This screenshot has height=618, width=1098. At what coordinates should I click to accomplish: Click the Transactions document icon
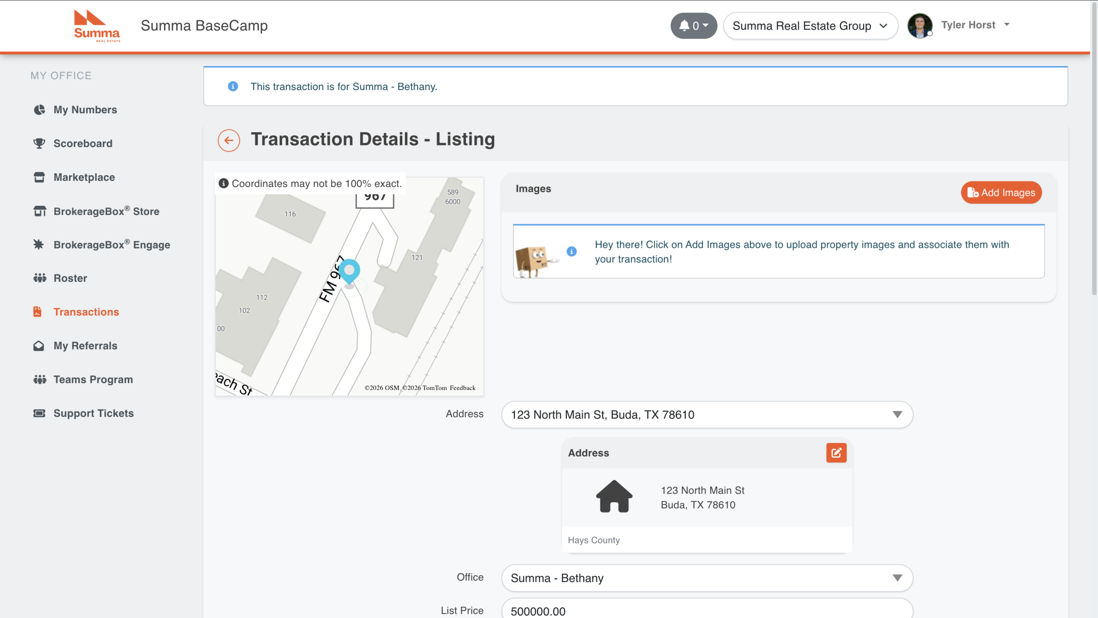38,312
